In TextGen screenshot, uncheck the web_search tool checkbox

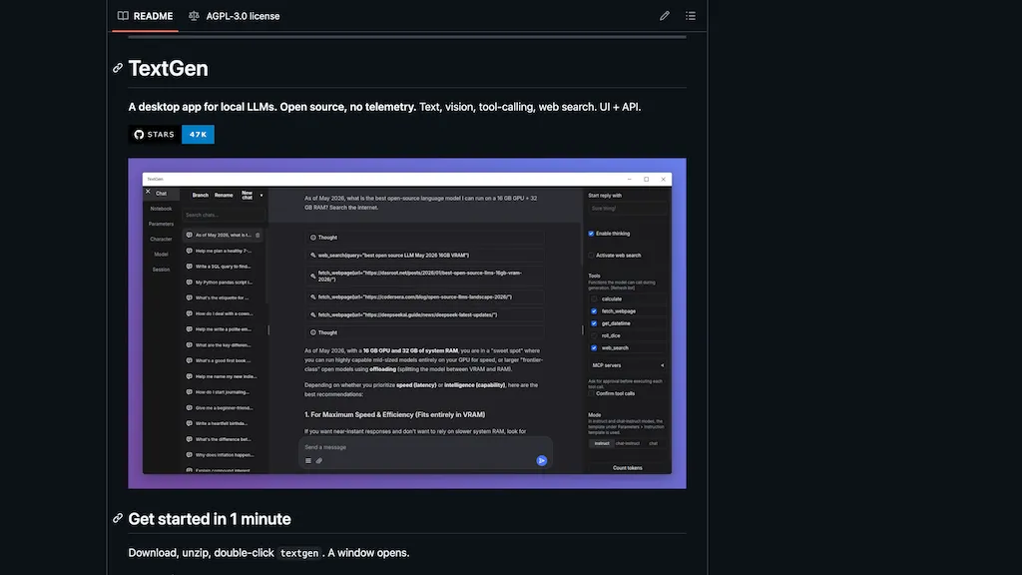point(594,348)
